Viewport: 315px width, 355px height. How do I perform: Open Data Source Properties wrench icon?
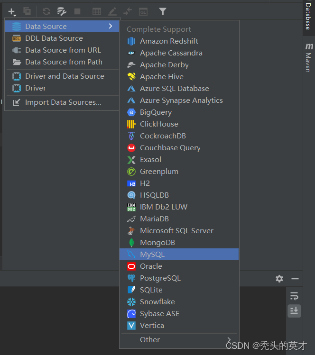62,11
